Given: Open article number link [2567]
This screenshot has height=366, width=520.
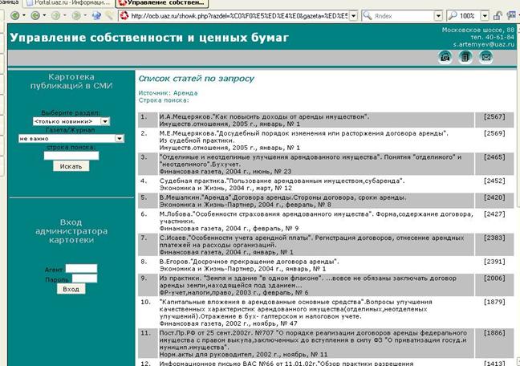Looking at the screenshot, I should [x=494, y=116].
